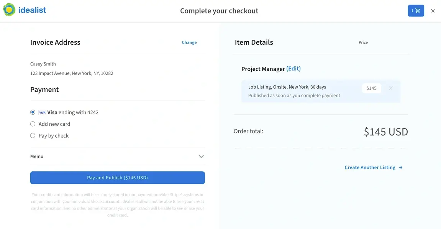Screen dimensions: 441x229
Task: Edit the Project Manager listing
Action: click(x=293, y=68)
